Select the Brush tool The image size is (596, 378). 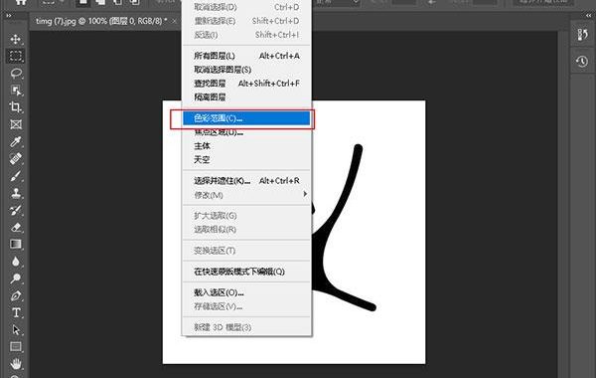click(x=16, y=176)
